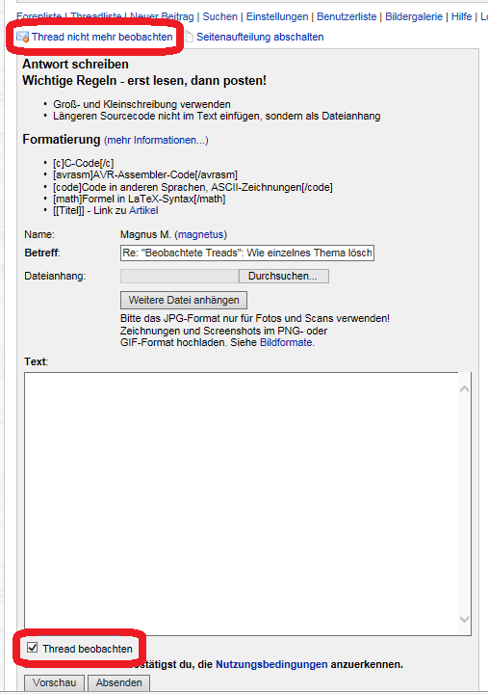Click into the 'Betreff' subject field

pos(247,253)
